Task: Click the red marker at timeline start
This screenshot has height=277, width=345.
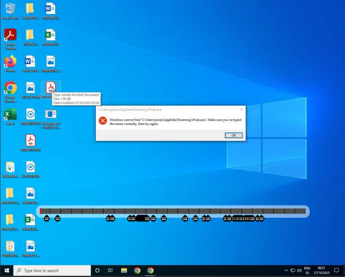Action: (x=41, y=211)
